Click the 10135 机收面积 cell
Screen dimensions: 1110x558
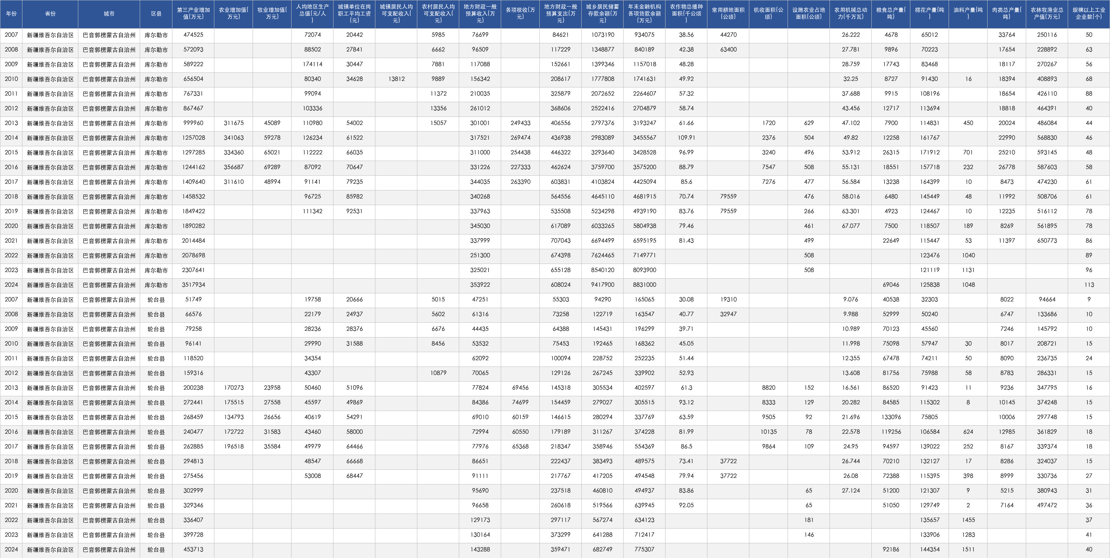coord(768,432)
